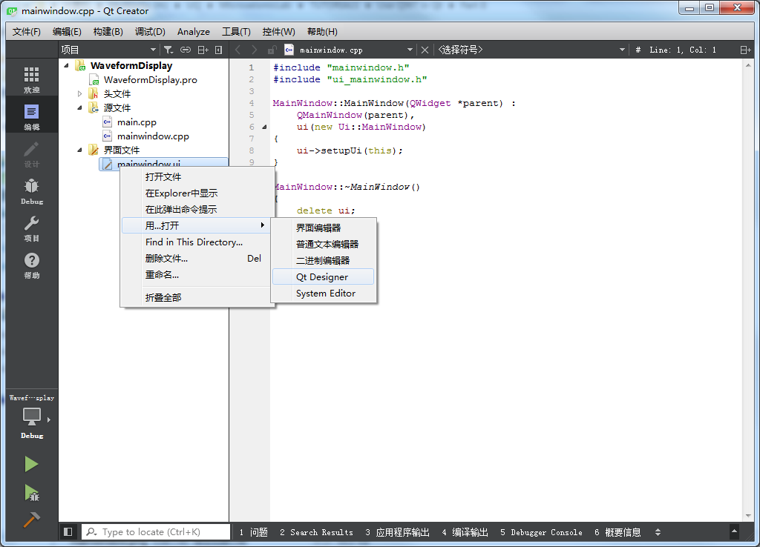
Task: Toggle left sidebar visibility button
Action: (68, 532)
